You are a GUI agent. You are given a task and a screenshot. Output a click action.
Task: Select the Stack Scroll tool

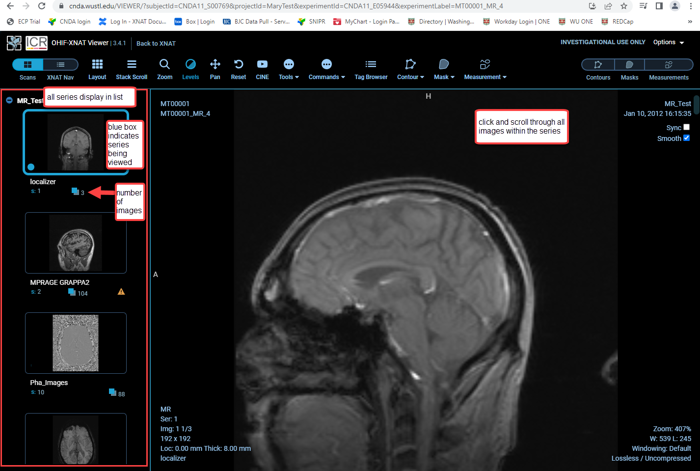(x=131, y=69)
